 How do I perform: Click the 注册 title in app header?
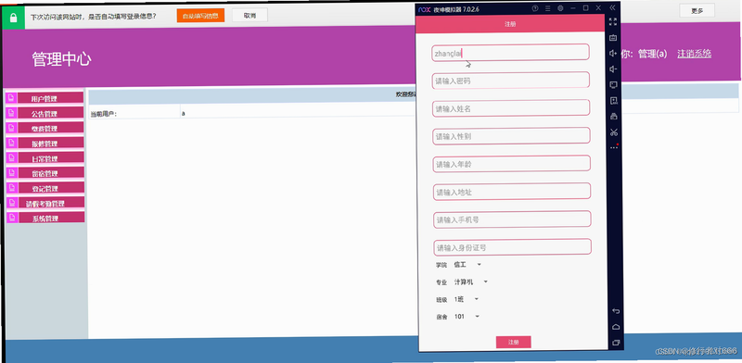[x=510, y=24]
